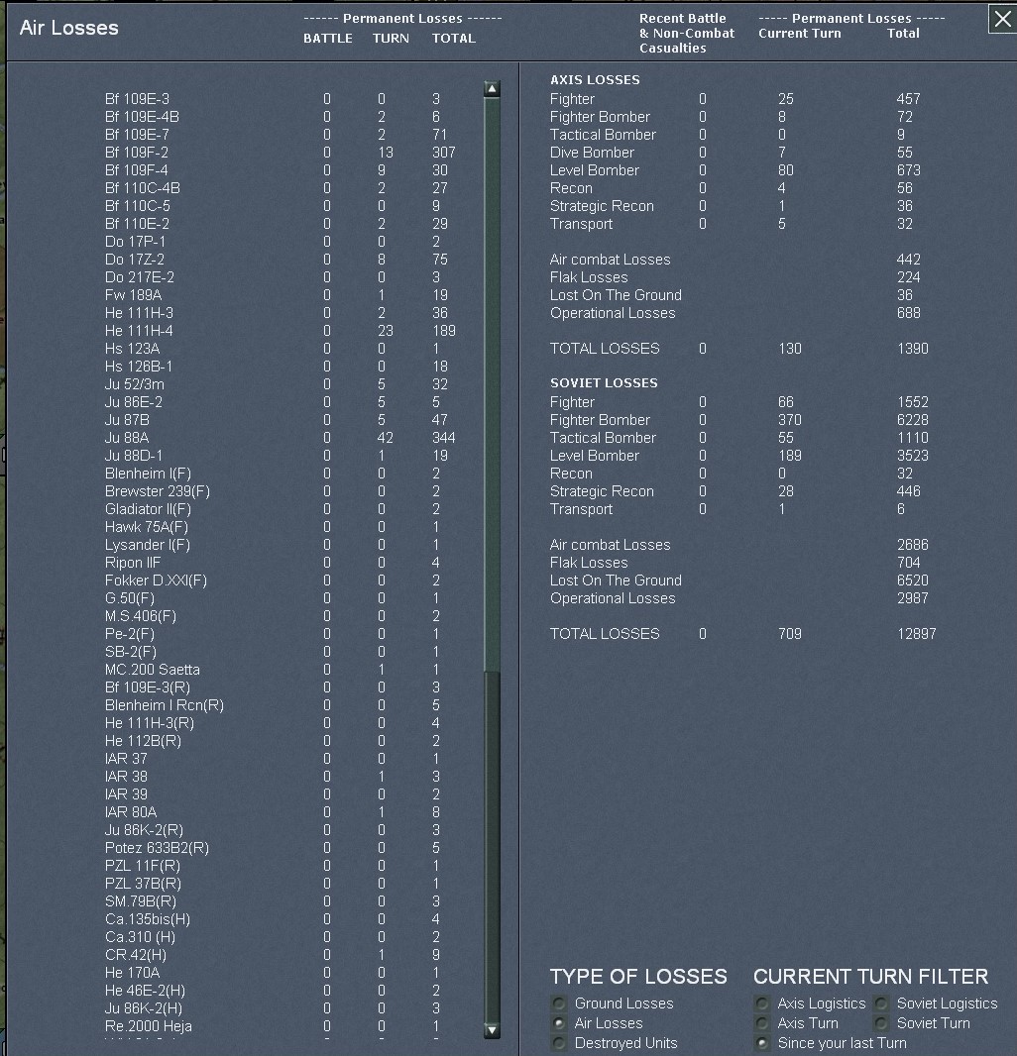1017x1056 pixels.
Task: Click Axis Transport losses row
Action: pyautogui.click(x=732, y=224)
